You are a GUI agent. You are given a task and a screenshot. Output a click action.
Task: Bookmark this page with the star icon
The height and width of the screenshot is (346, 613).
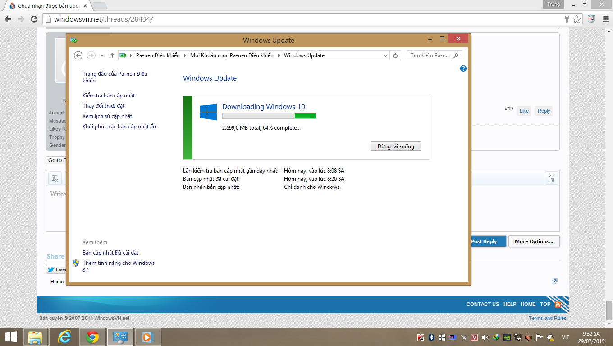pyautogui.click(x=576, y=19)
